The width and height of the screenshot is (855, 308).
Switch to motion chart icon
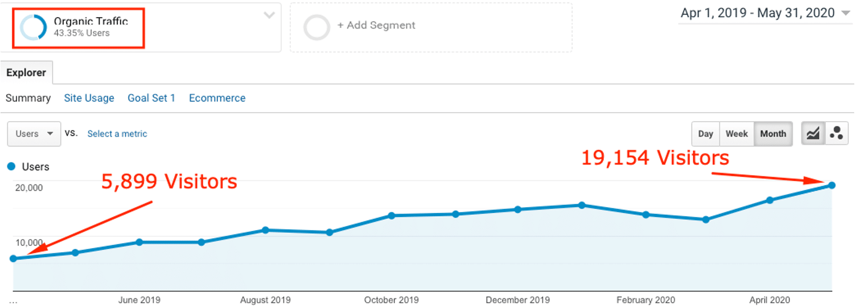point(836,134)
